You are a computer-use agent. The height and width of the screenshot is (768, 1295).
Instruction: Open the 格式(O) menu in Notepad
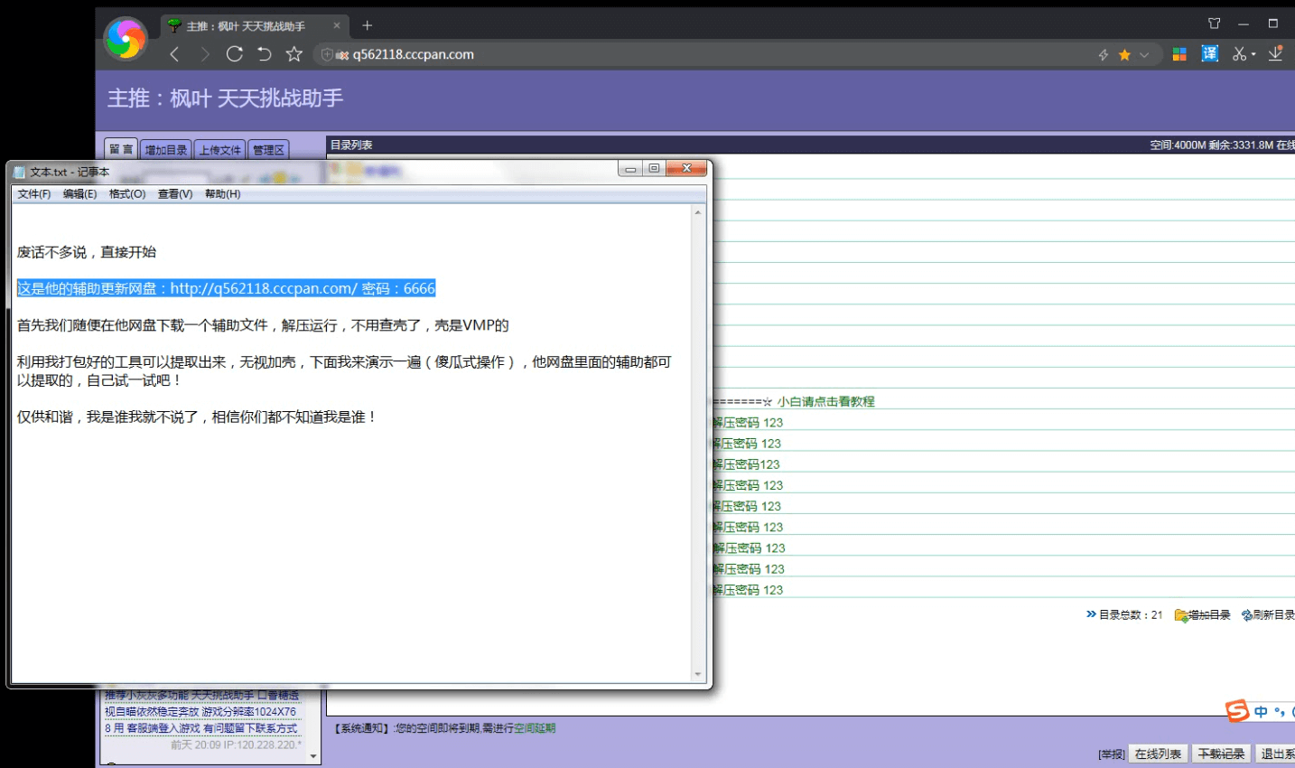[x=127, y=194]
